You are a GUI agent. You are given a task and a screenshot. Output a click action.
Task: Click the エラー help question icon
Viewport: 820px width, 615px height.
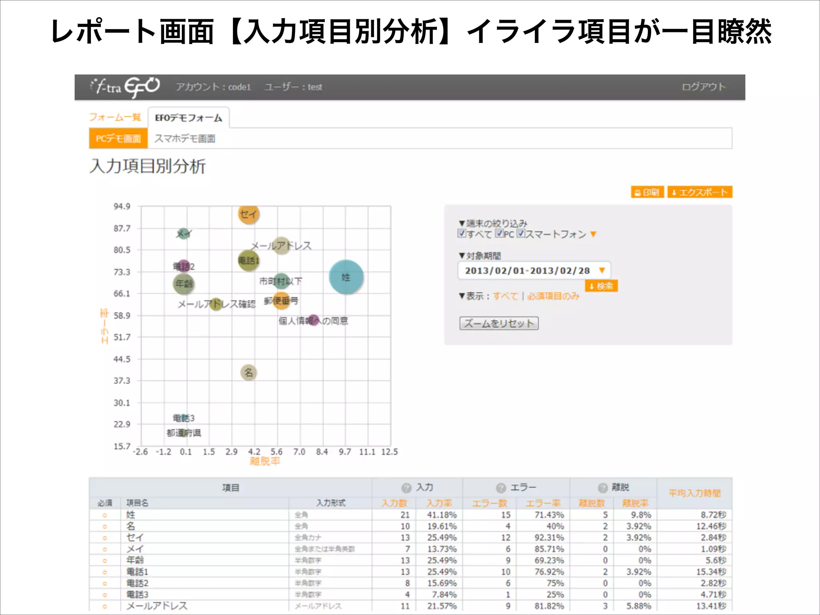[x=501, y=488]
